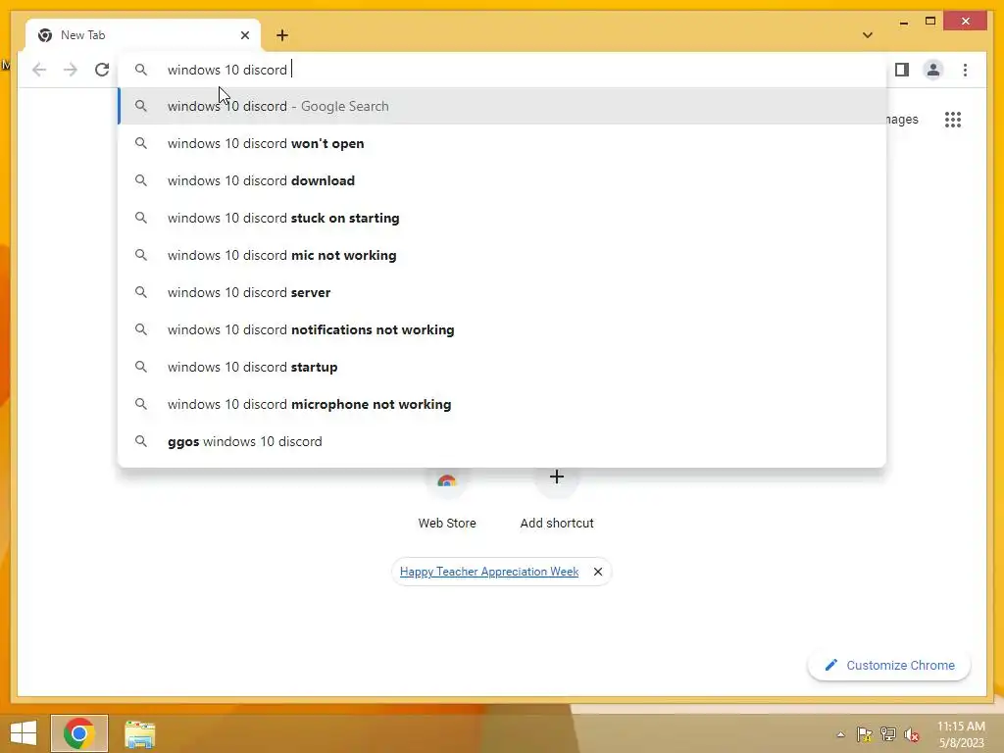Pick 'discord microphone not working' suggestion
Viewport: 1004px width, 753px height.
[503, 404]
